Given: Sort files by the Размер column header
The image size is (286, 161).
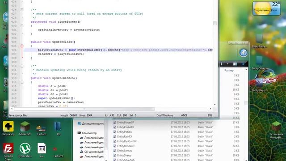Looking at the screenshot, I should tap(229, 70).
